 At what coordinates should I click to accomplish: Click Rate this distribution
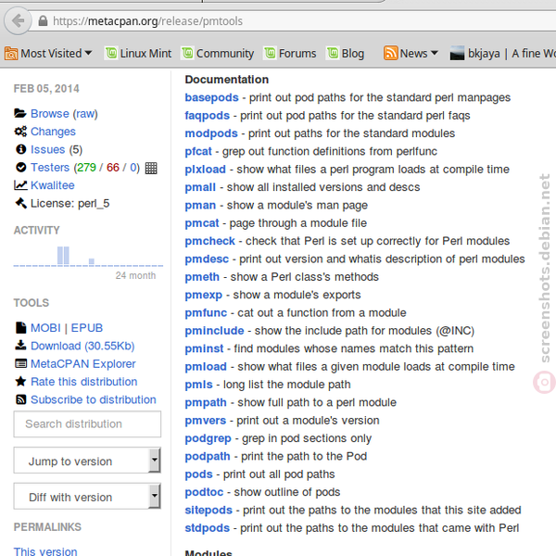(84, 382)
